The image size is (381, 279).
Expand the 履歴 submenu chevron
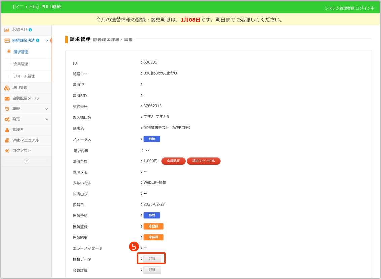tap(47, 109)
